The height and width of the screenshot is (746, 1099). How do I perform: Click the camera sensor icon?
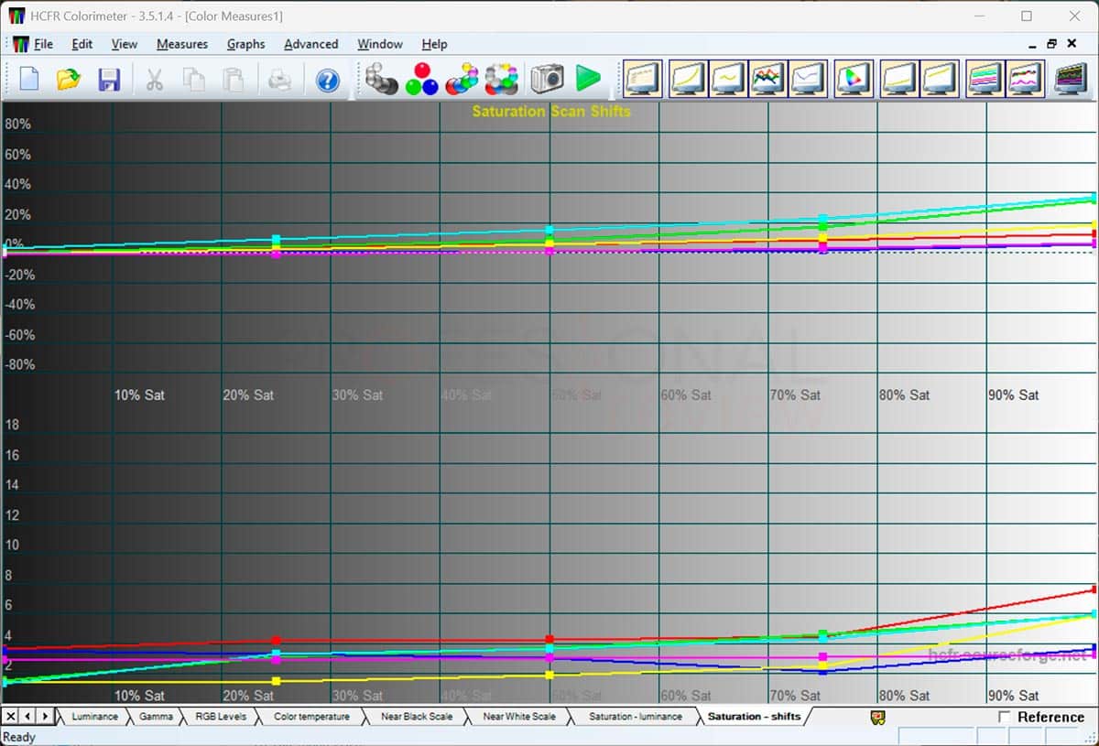coord(547,80)
